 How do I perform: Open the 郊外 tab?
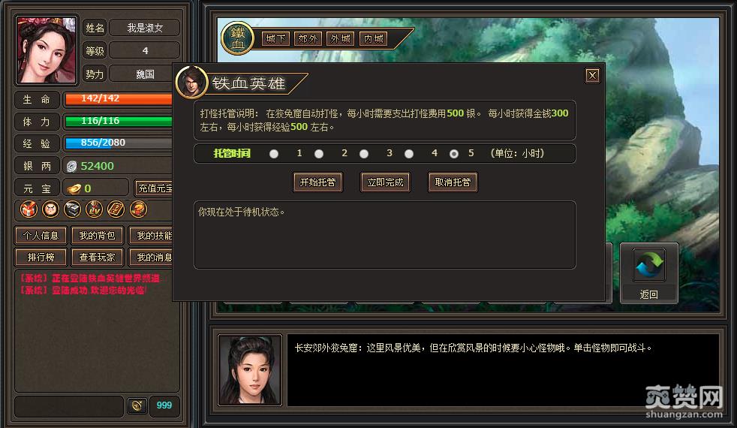308,38
